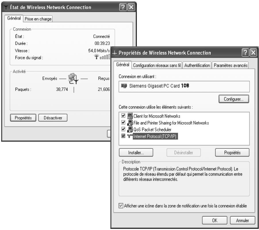Click the Protocole TCP/IP description text
This screenshot has width=259, height=230.
(x=183, y=174)
